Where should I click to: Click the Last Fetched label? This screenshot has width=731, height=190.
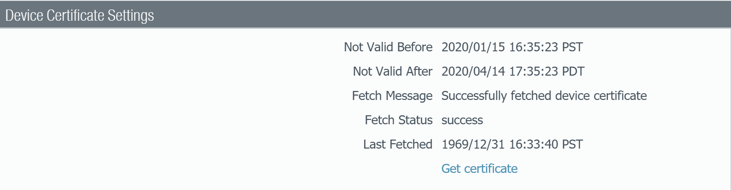point(397,145)
